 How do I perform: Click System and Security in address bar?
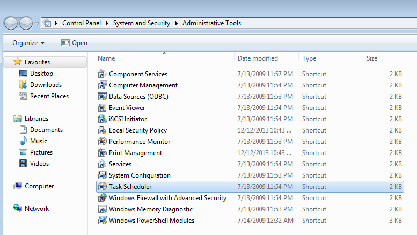coord(141,23)
